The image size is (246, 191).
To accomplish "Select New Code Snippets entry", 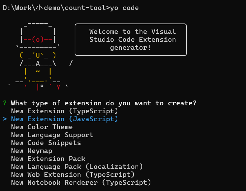I will pos(46,143).
